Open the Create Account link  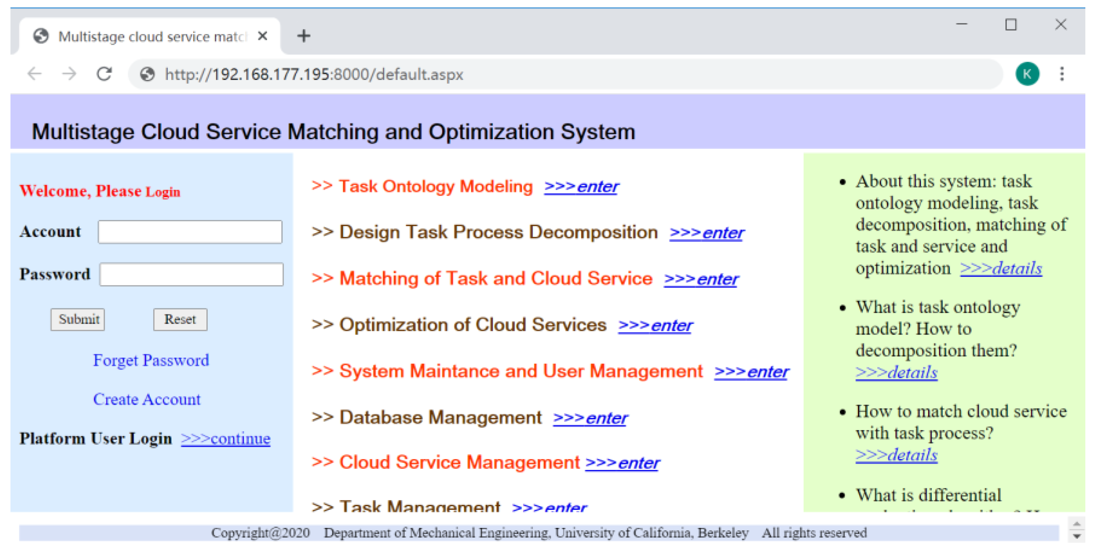tap(146, 399)
